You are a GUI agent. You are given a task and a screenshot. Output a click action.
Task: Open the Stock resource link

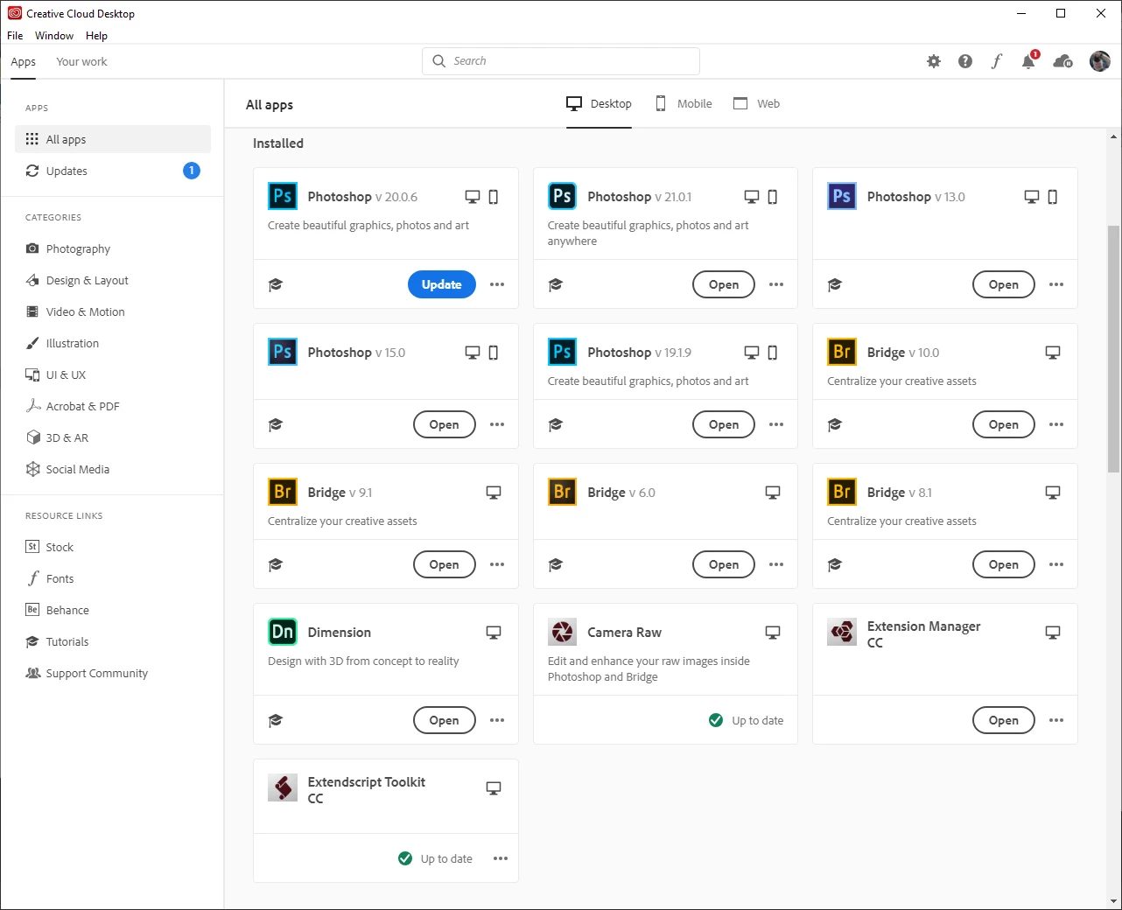(x=113, y=547)
